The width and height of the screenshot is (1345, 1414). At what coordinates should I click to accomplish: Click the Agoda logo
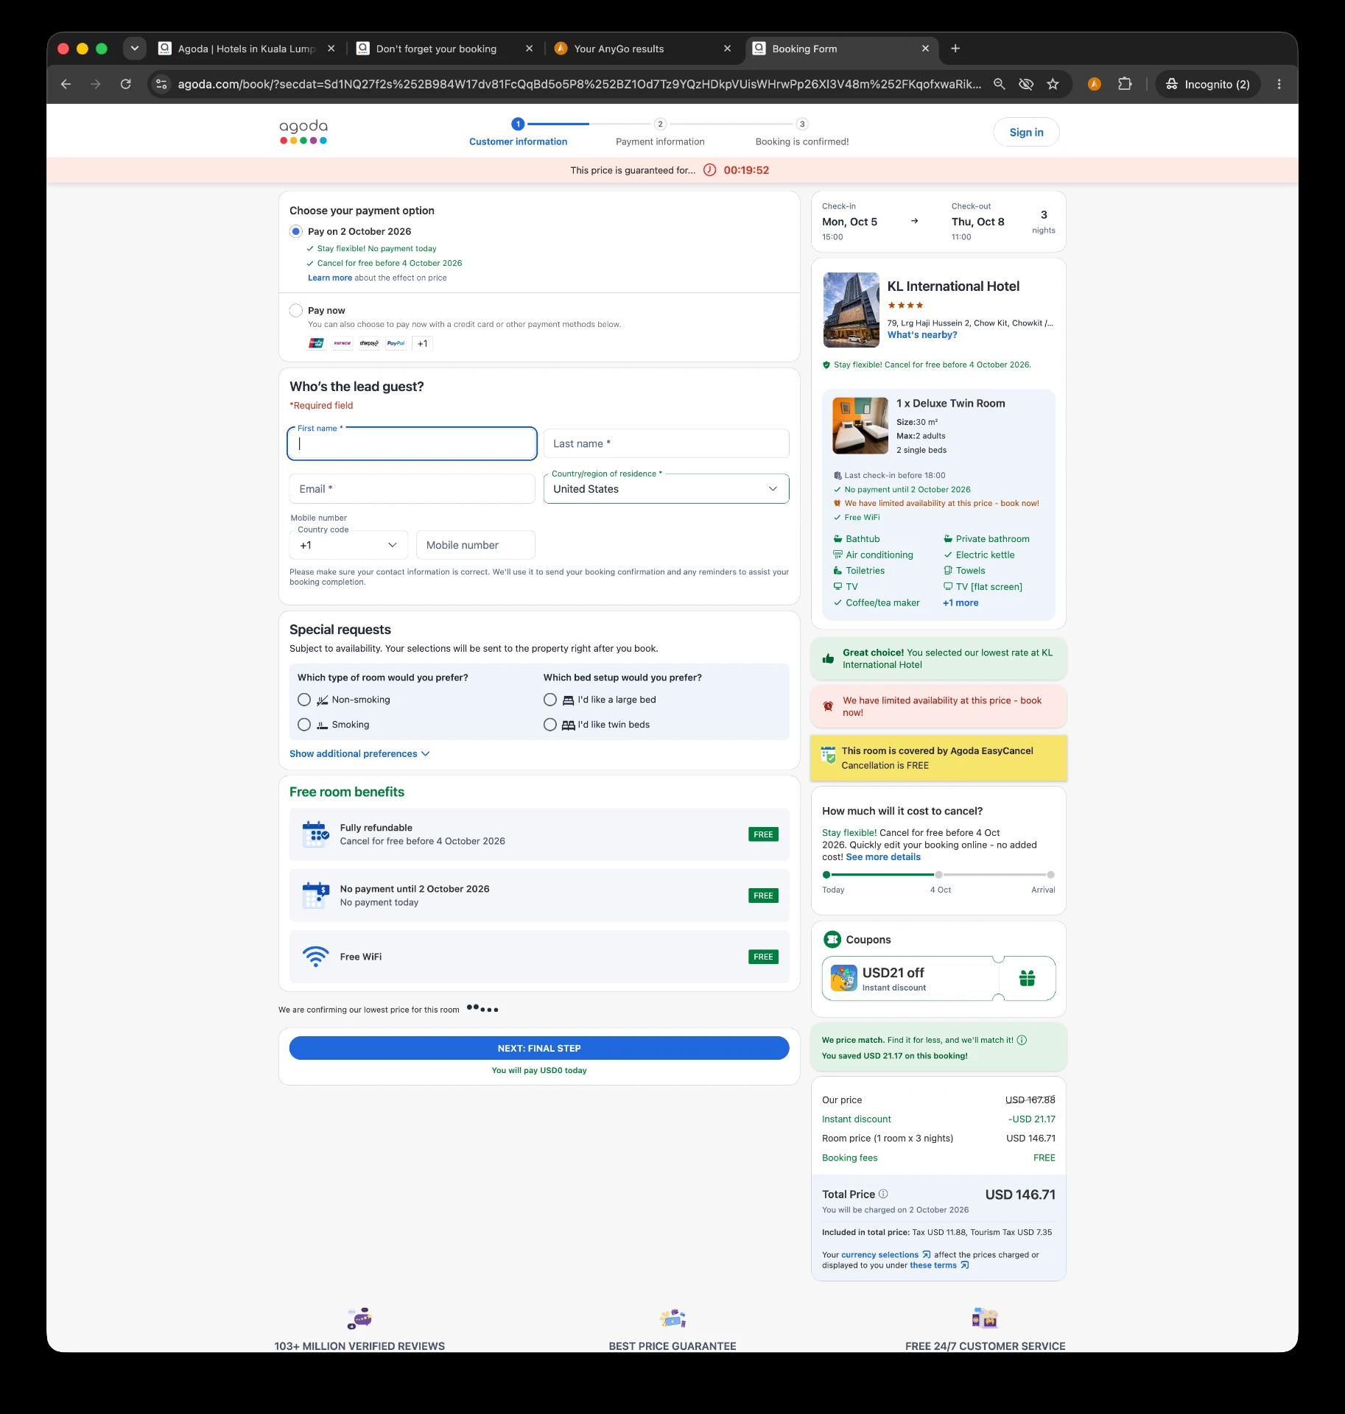[x=303, y=131]
